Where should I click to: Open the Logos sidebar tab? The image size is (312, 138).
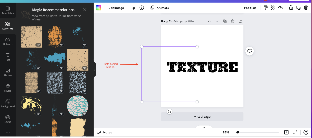pyautogui.click(x=8, y=119)
